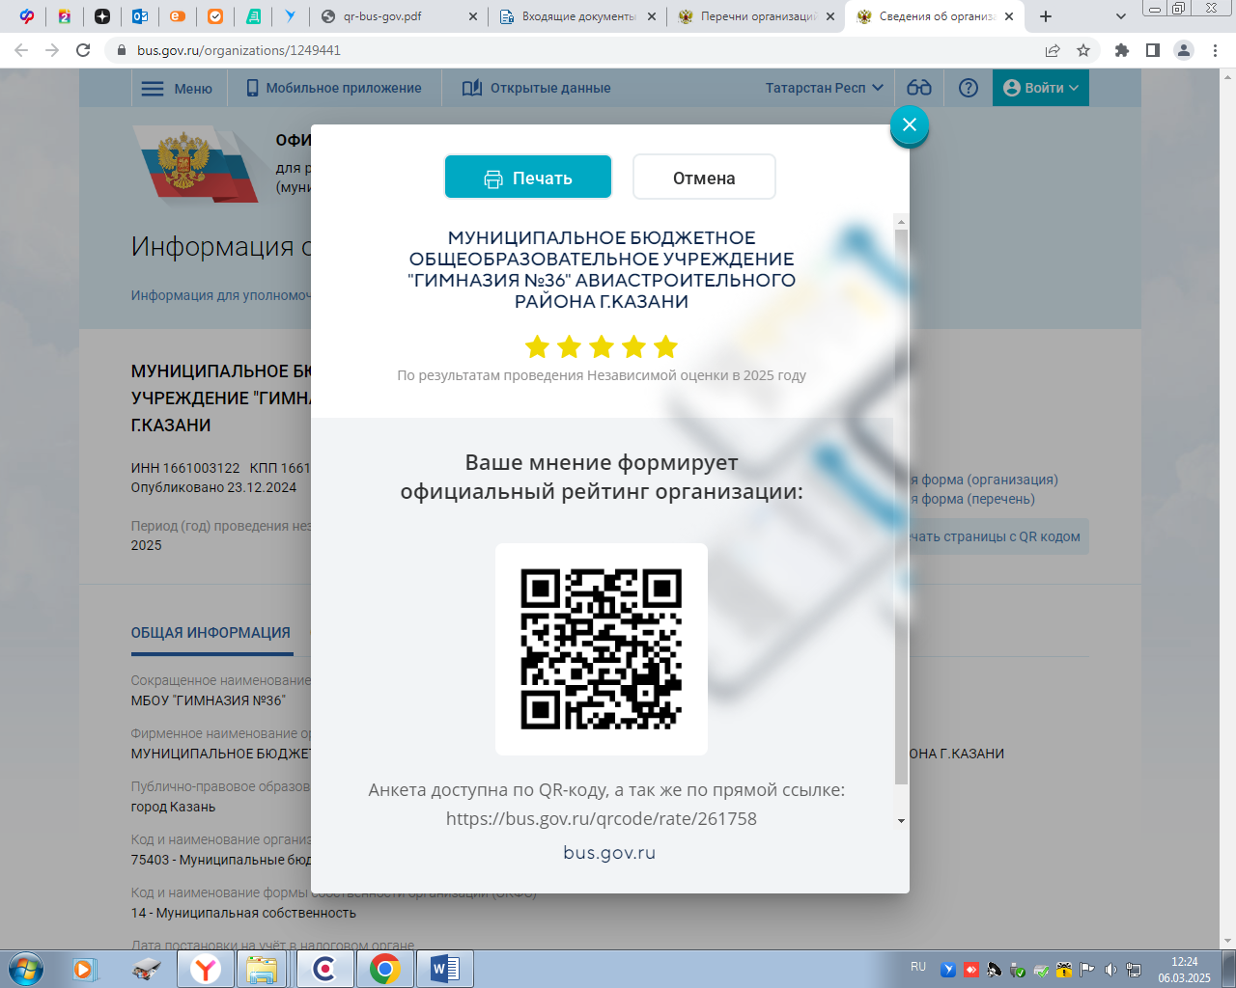Open the accessibility glasses icon
Viewport: 1236px width, 988px height.
[x=919, y=88]
